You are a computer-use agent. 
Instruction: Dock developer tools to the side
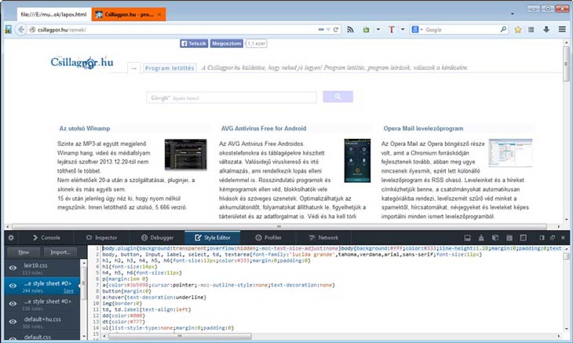(542, 238)
